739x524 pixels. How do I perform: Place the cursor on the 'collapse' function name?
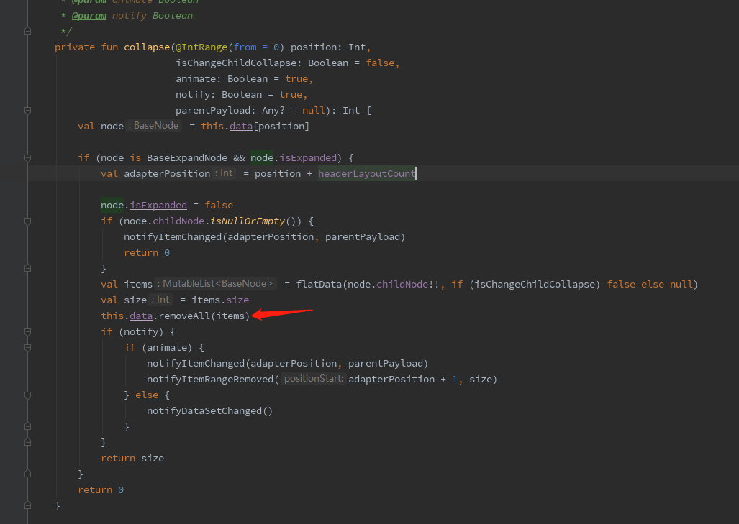tap(147, 47)
